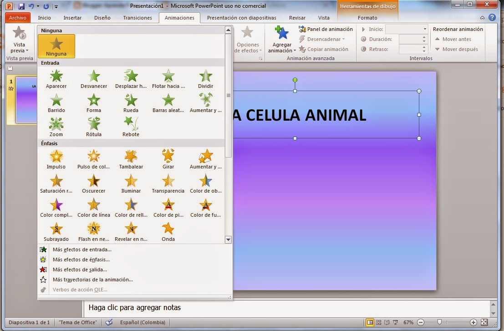Viewport: 504px width, 331px height.
Task: Select the Aparecer entrance animation
Action: 56,78
